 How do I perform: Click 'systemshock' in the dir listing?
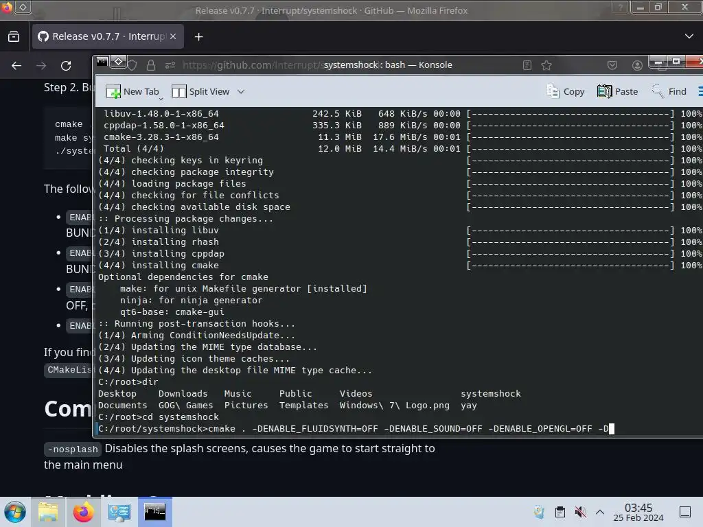pos(490,393)
